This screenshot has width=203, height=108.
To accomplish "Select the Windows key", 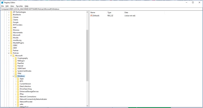I will (21, 76).
